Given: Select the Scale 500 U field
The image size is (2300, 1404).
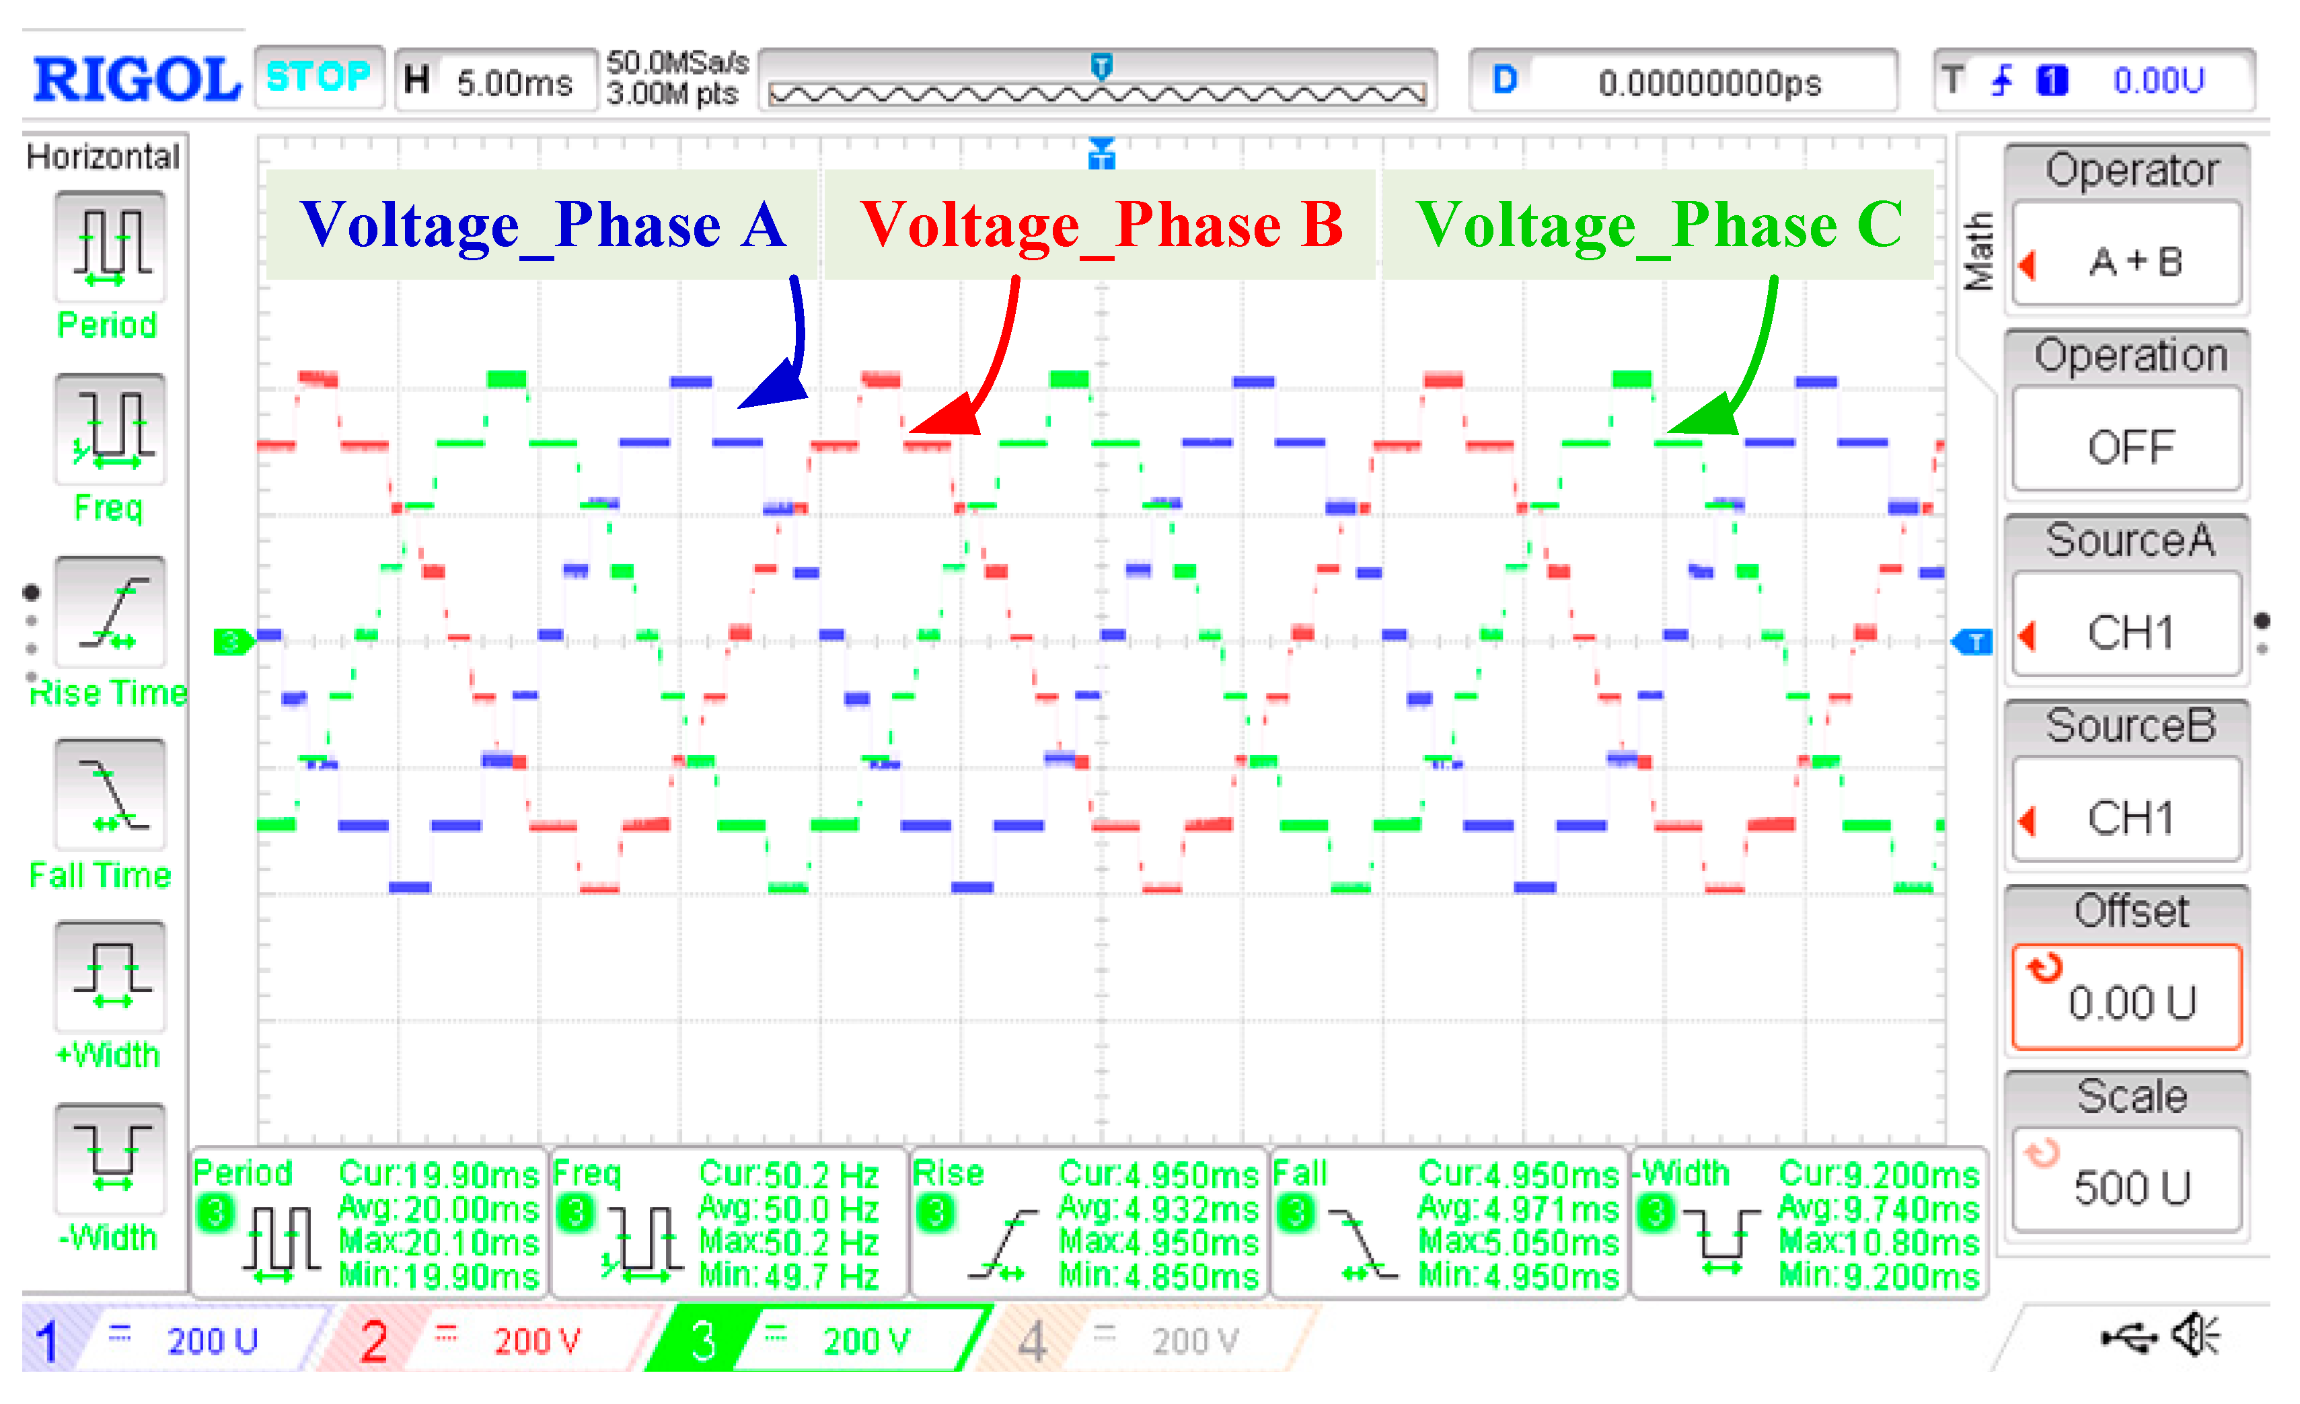Looking at the screenshot, I should [2127, 1181].
